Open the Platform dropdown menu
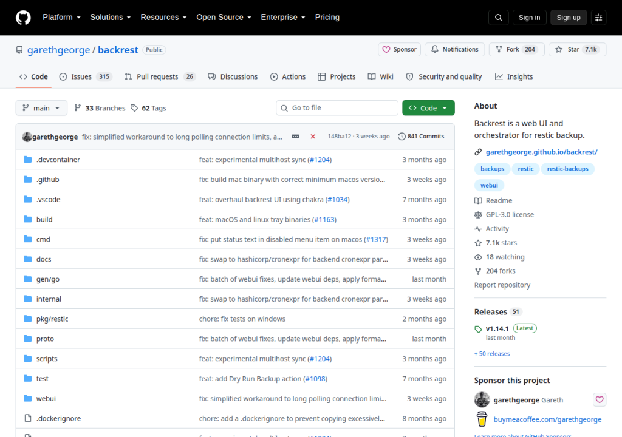The width and height of the screenshot is (622, 437). tap(61, 18)
